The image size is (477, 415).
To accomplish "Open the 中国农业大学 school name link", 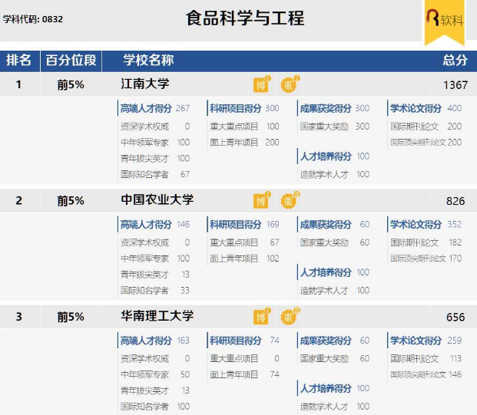I will (157, 200).
